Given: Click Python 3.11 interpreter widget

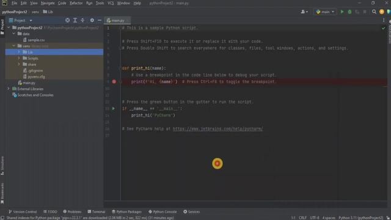Looking at the screenshot, I should [x=361, y=218].
